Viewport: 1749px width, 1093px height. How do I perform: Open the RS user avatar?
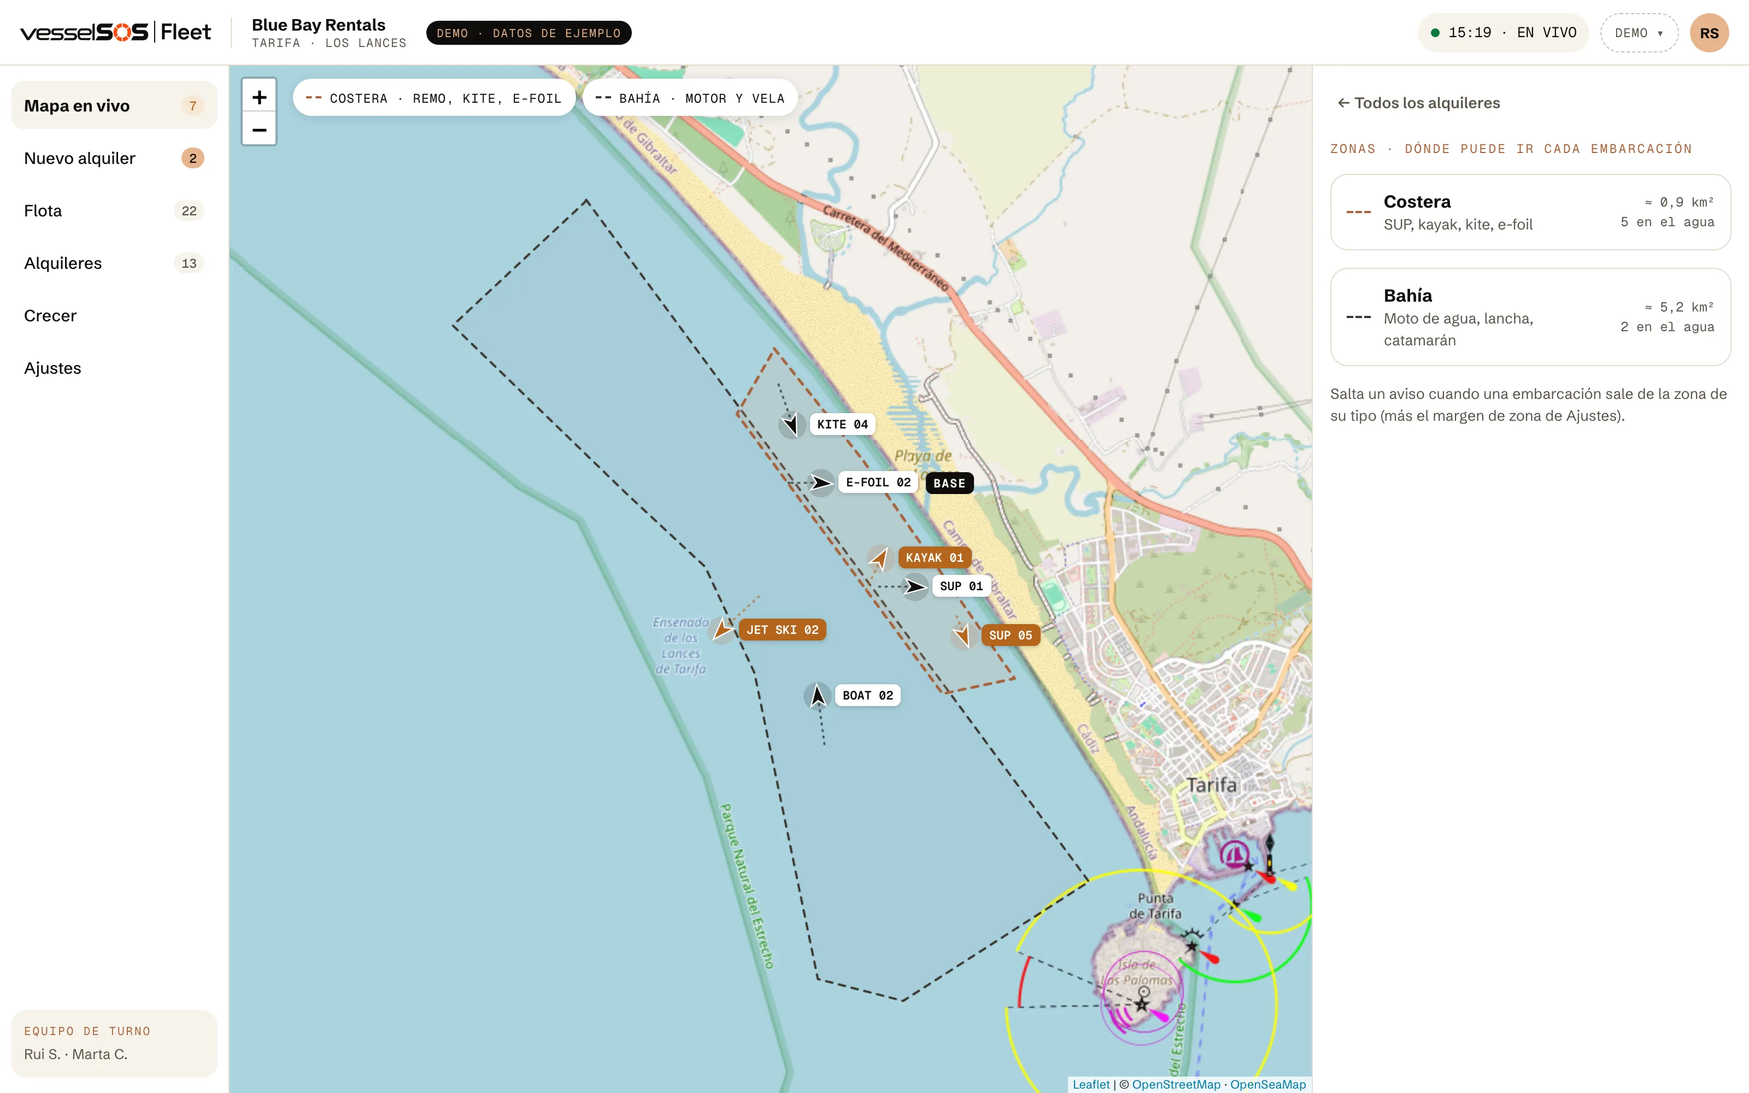[1709, 33]
